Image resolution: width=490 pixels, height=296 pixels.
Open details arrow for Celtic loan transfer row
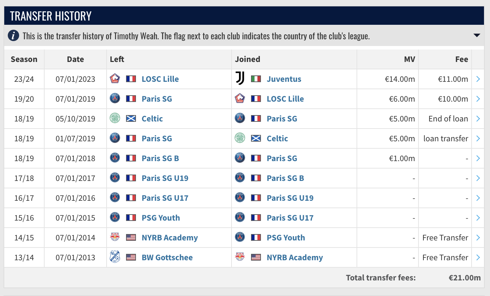(x=478, y=138)
